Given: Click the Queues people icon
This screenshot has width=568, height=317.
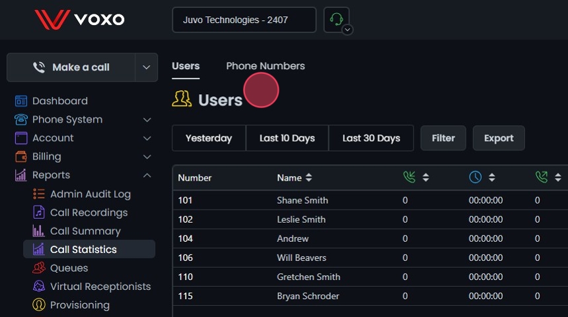Looking at the screenshot, I should 39,268.
